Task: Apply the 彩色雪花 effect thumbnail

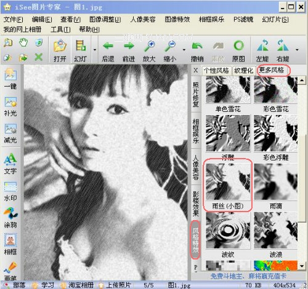Action: coord(275,90)
